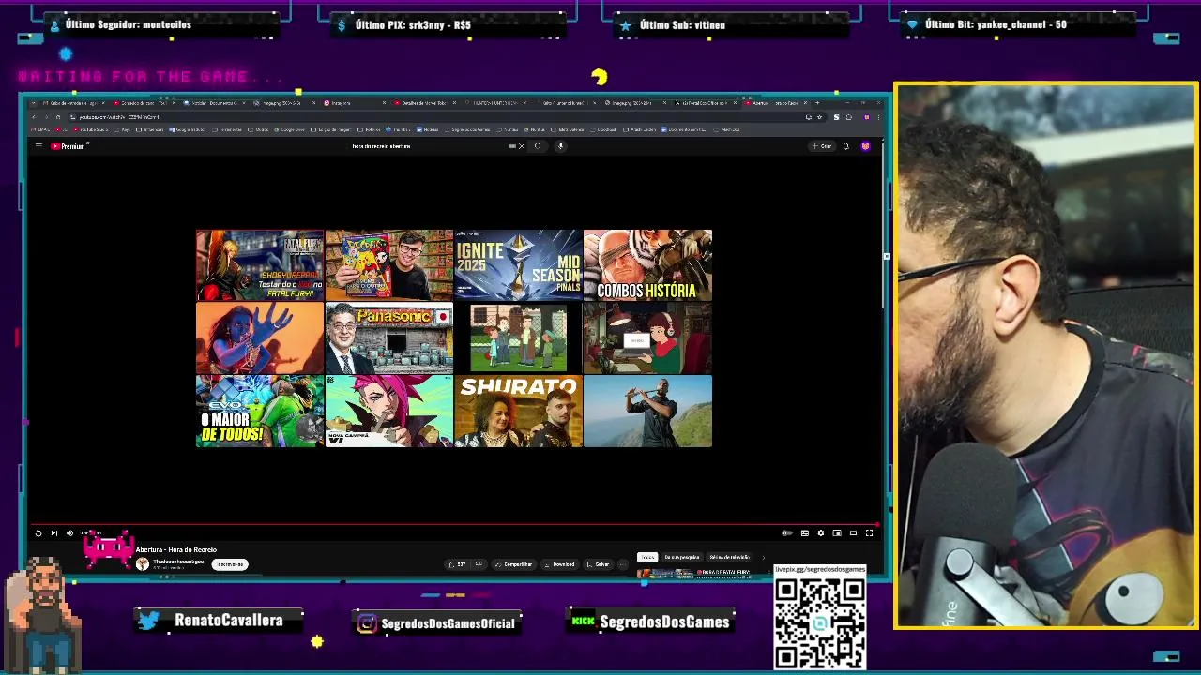Click the Inscrever-se subscribe button
Viewport: 1201px width, 675px height.
pos(230,564)
